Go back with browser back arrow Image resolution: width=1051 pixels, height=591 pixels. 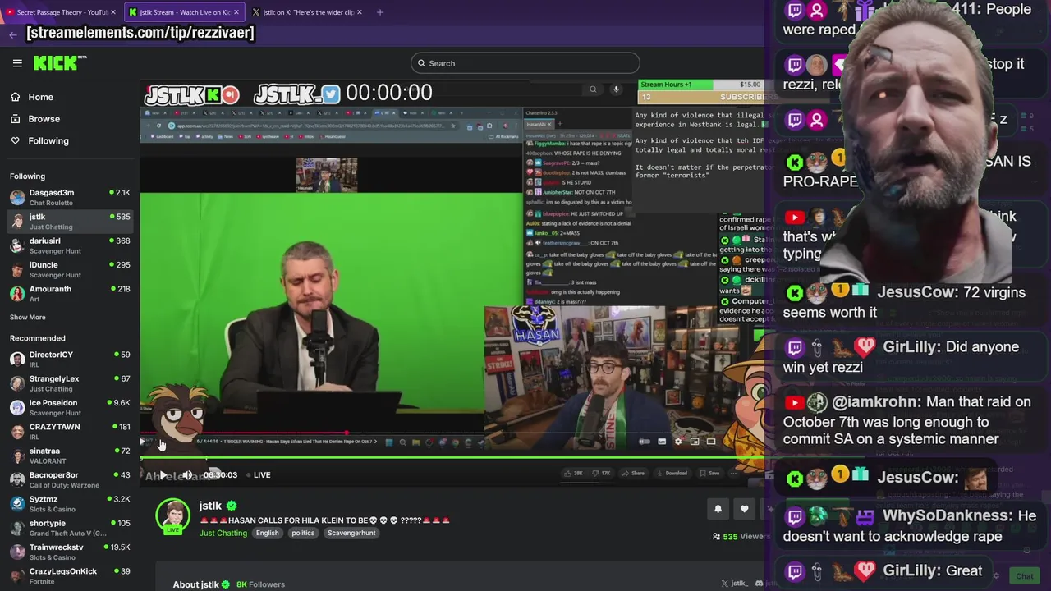(12, 34)
